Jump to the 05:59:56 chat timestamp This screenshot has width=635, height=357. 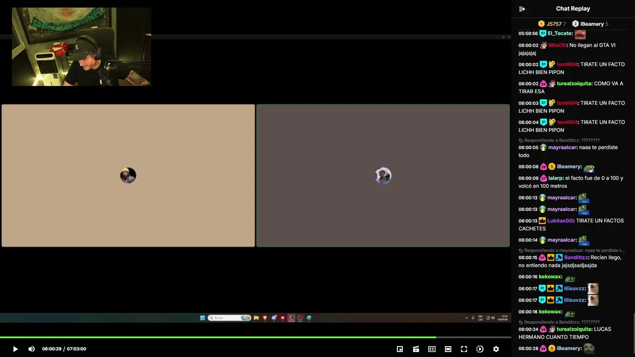(528, 33)
